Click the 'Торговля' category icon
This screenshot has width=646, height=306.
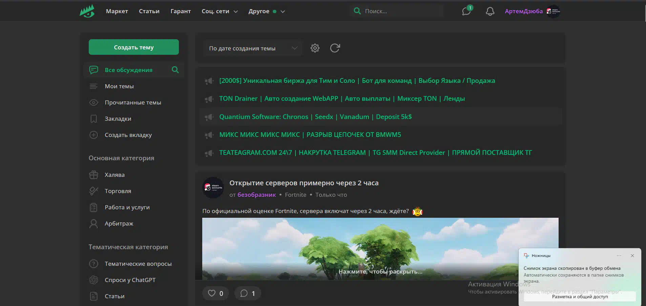(93, 191)
